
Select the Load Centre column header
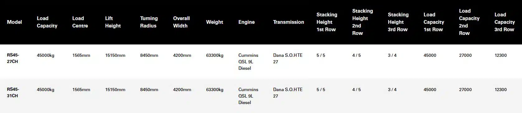(x=80, y=22)
